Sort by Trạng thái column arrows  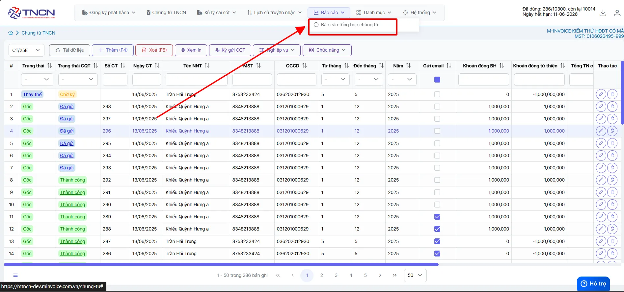49,66
